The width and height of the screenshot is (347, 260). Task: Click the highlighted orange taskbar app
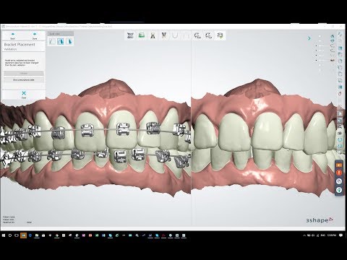click(x=23, y=235)
